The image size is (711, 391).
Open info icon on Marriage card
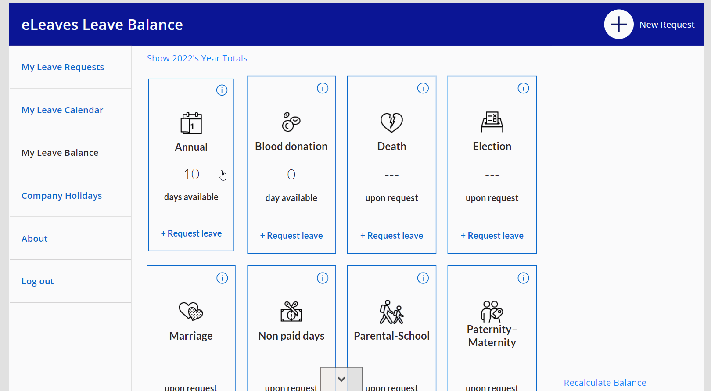222,278
